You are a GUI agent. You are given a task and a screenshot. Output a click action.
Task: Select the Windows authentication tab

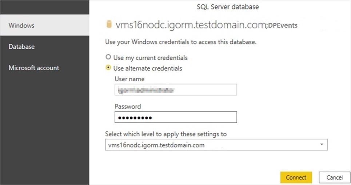pyautogui.click(x=44, y=25)
